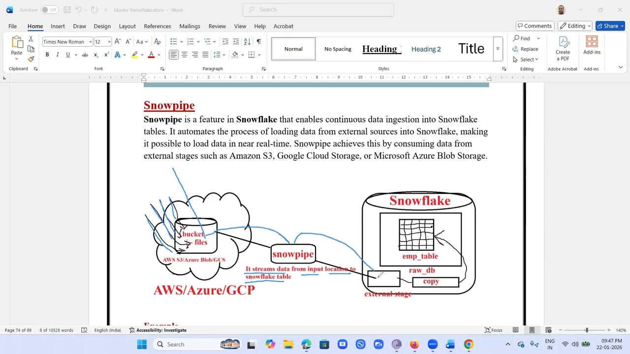This screenshot has width=630, height=354.
Task: Click the Windows Start button
Action: (142, 344)
